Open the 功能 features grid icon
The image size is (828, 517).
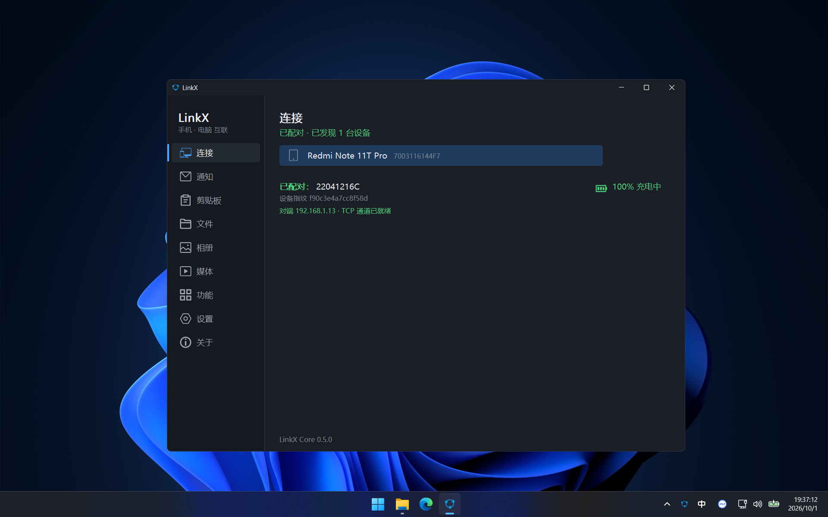(185, 295)
